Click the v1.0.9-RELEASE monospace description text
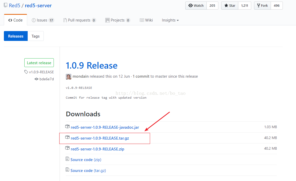296x181 pixels. click(x=79, y=88)
